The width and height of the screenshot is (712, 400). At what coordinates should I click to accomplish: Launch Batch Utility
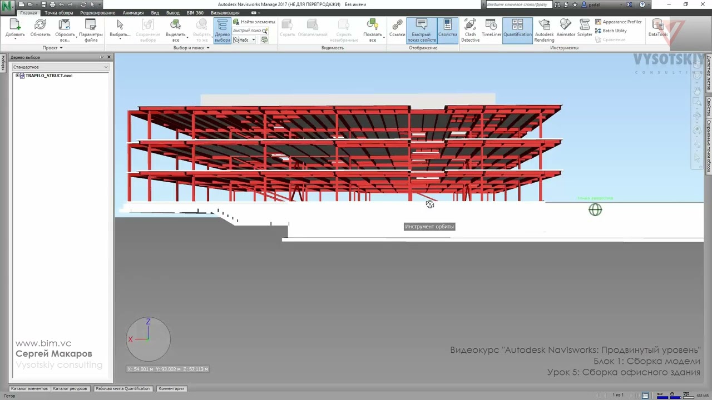[x=611, y=31]
